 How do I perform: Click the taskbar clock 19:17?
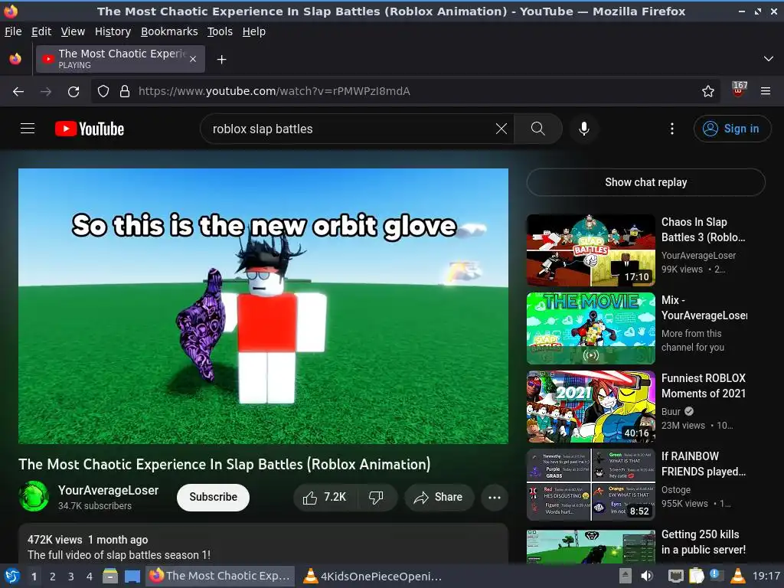766,577
